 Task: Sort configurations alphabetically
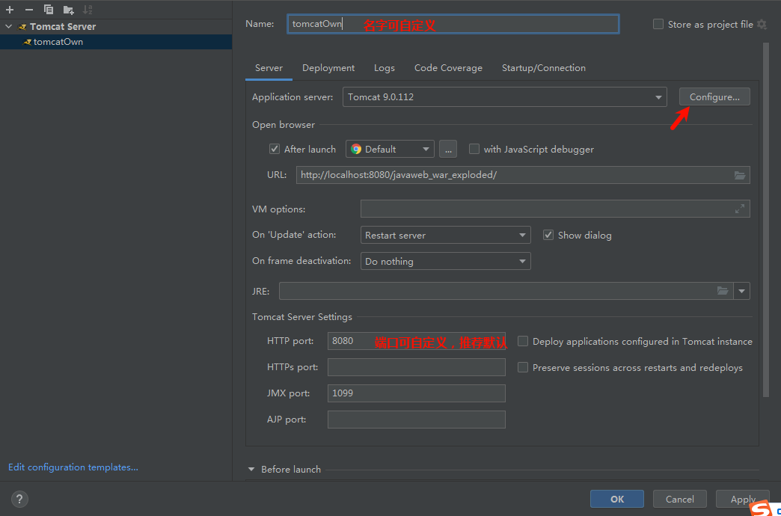[88, 10]
